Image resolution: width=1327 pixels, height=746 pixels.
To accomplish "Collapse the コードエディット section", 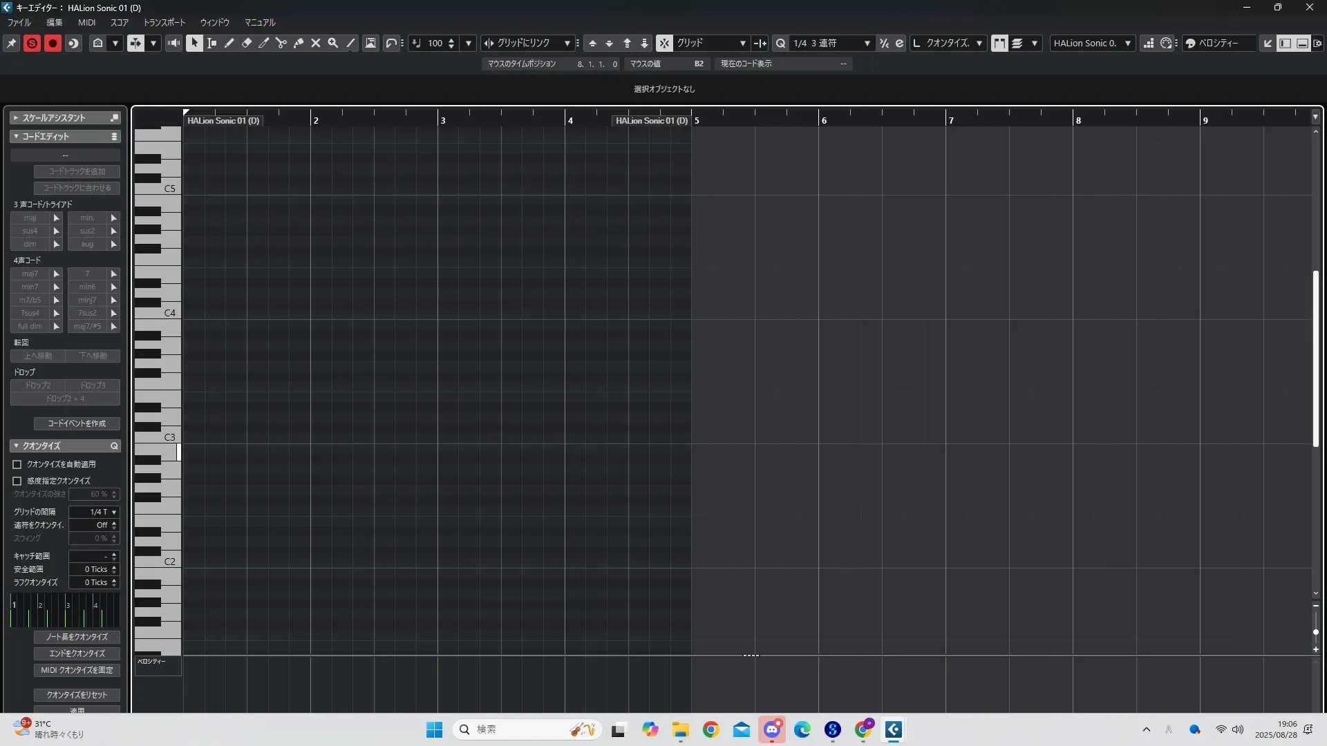I will click(17, 137).
